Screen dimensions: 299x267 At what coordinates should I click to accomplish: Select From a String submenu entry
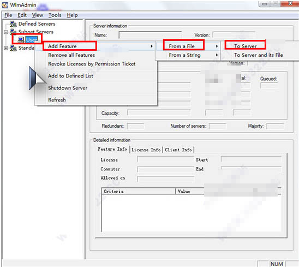coord(184,55)
